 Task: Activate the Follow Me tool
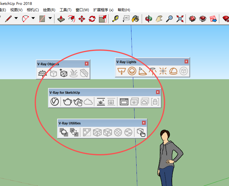click(71, 19)
